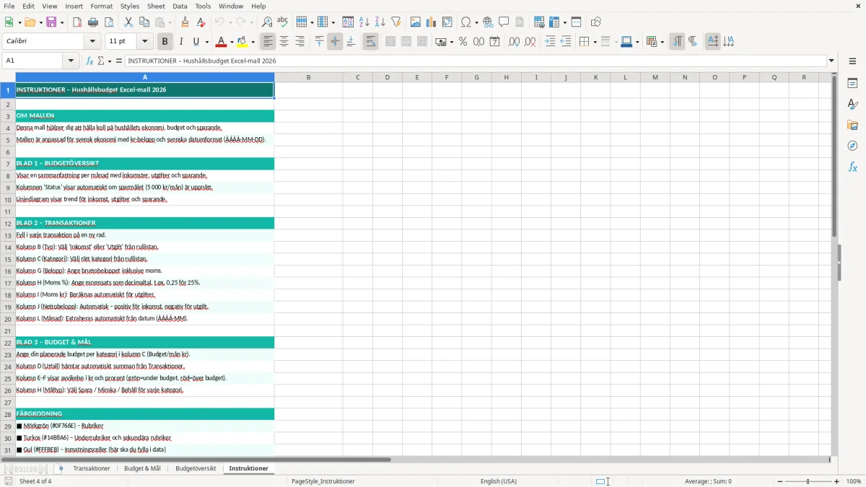Toggle the AutoFilter funnel
The height and width of the screenshot is (487, 866).
click(396, 22)
